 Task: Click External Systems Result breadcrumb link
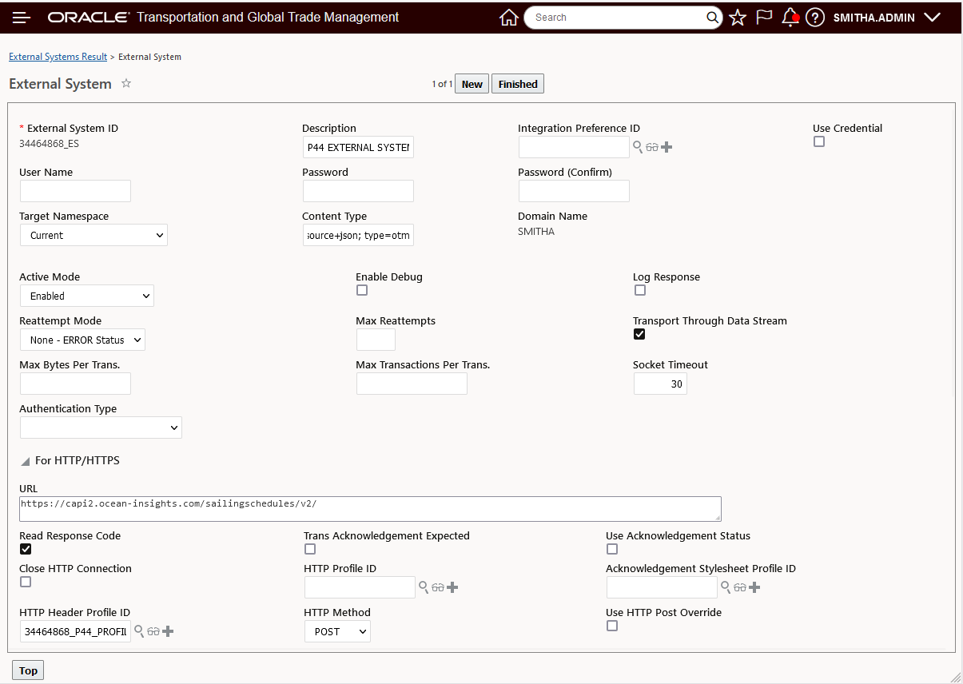click(x=58, y=57)
